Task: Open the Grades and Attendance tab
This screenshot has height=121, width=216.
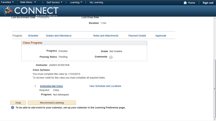Action: 58,36
